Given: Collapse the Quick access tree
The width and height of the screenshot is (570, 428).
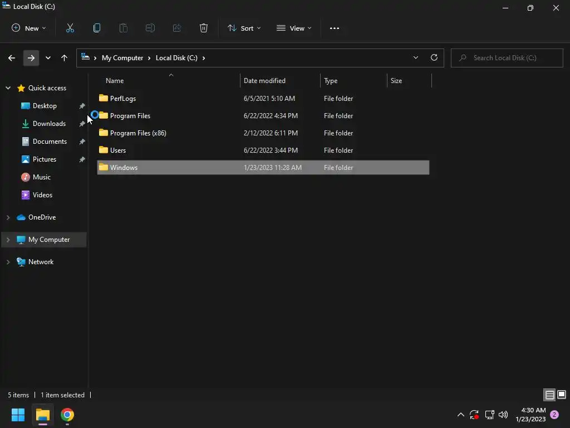Looking at the screenshot, I should (x=8, y=87).
